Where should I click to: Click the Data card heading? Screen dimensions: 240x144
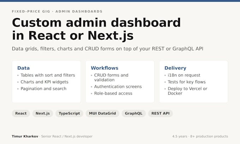pyautogui.click(x=23, y=68)
